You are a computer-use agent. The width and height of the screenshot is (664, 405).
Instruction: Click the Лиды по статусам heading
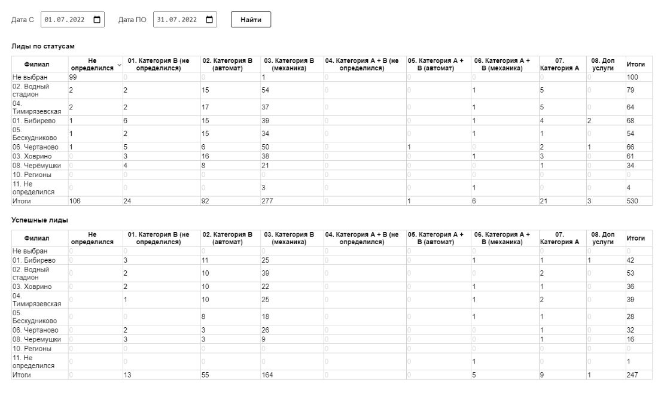coord(42,45)
